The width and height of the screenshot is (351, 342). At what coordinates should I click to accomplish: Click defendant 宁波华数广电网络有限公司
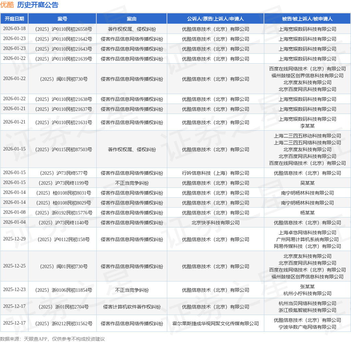(x=307, y=327)
